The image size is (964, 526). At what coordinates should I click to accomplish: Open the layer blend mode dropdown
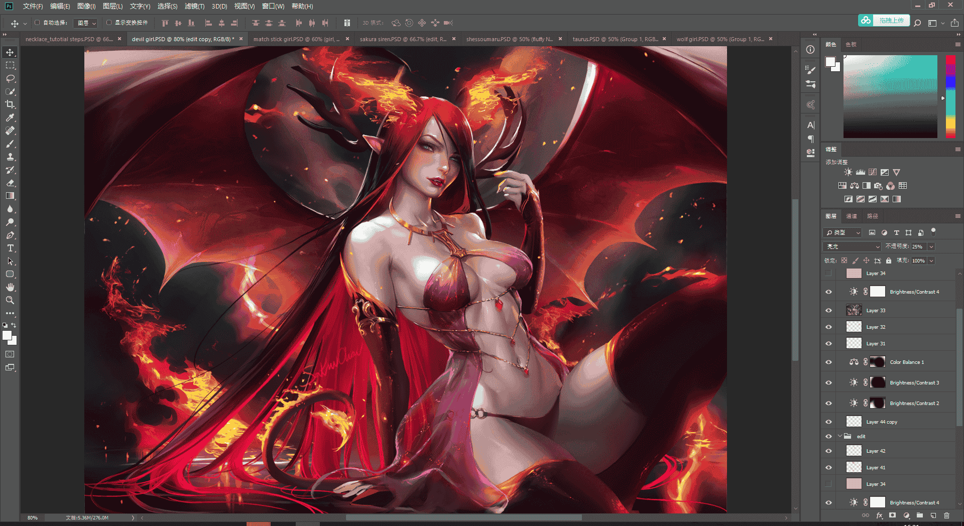(852, 246)
